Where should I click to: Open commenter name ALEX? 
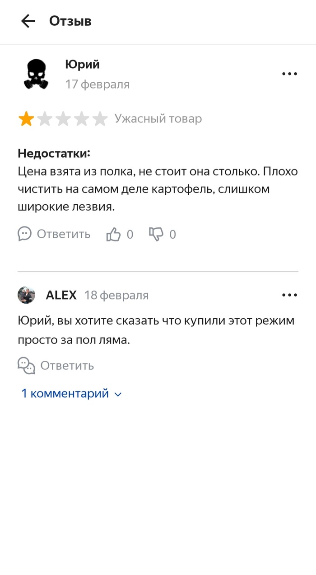[x=61, y=295]
